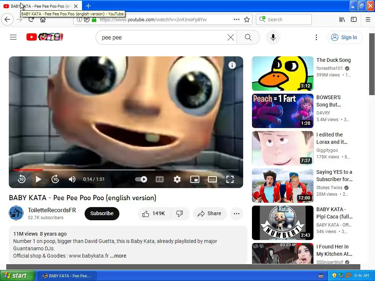Open the browser Library icon
Viewport: 375px width, 281px height.
tap(342, 20)
